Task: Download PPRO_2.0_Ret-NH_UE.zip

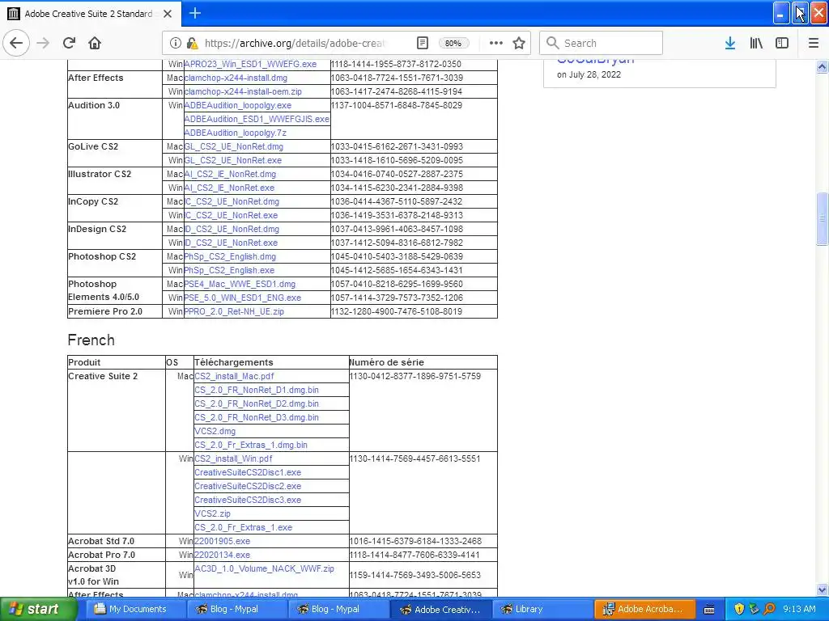Action: point(234,311)
